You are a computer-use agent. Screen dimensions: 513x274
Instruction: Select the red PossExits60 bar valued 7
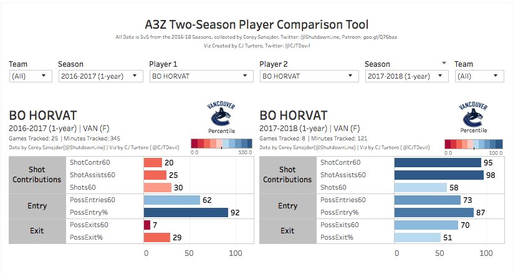coord(147,225)
